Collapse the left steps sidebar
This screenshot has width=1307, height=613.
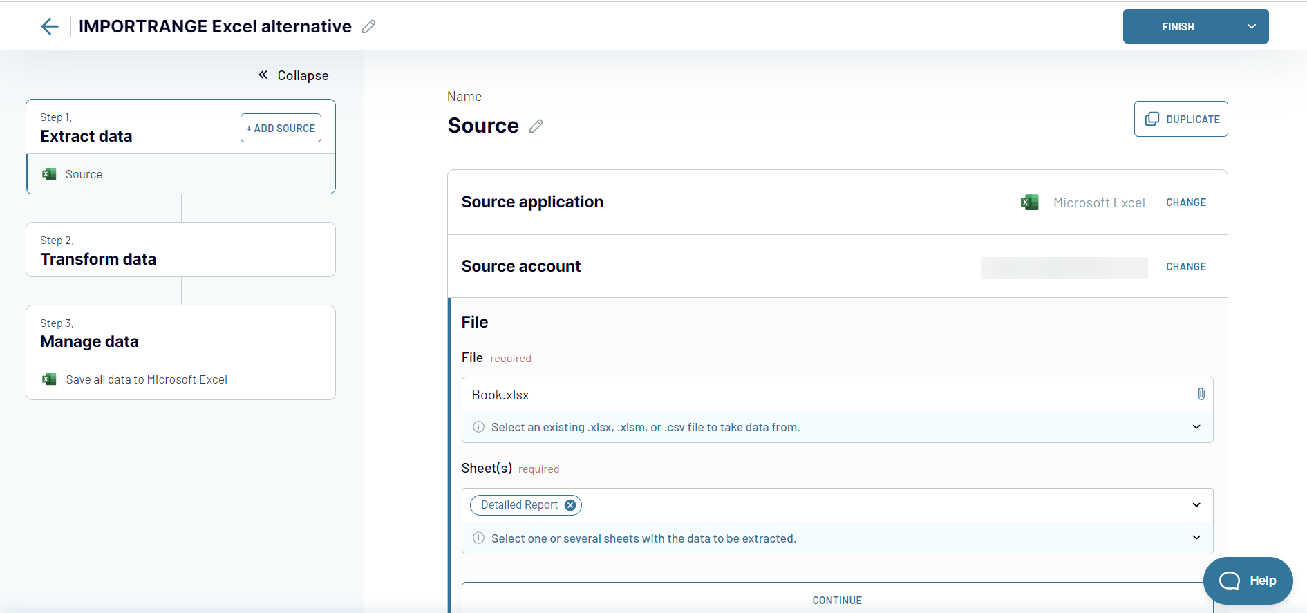[x=294, y=75]
